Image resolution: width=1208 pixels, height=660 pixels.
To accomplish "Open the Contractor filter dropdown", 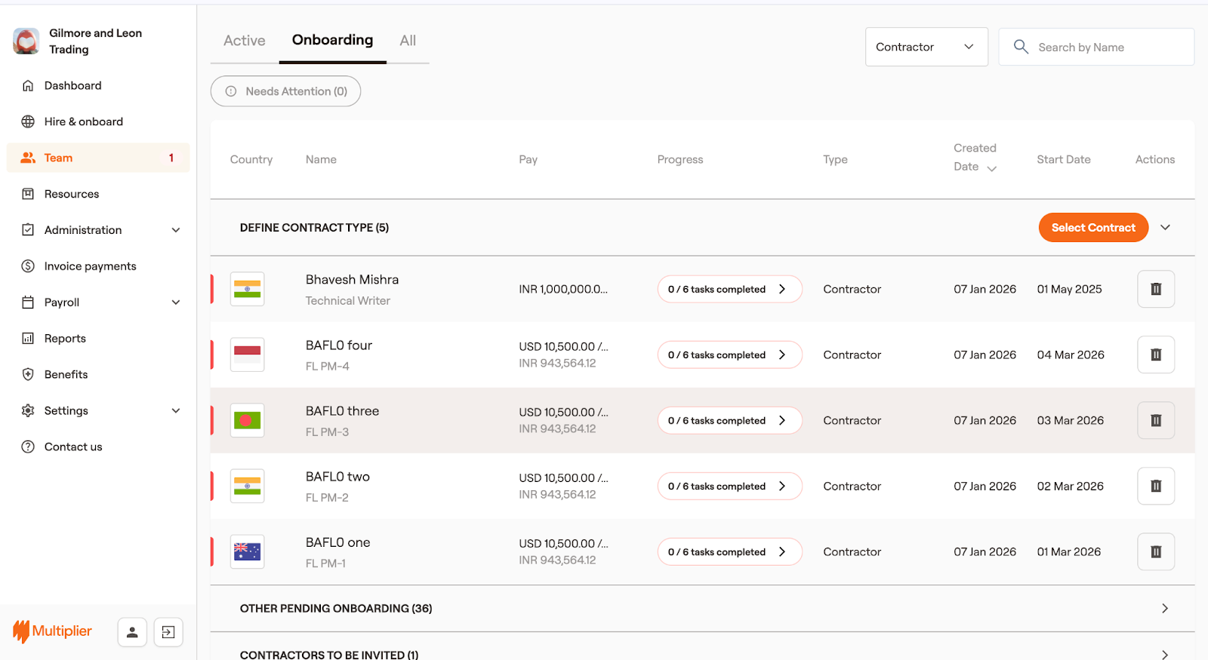I will [926, 47].
